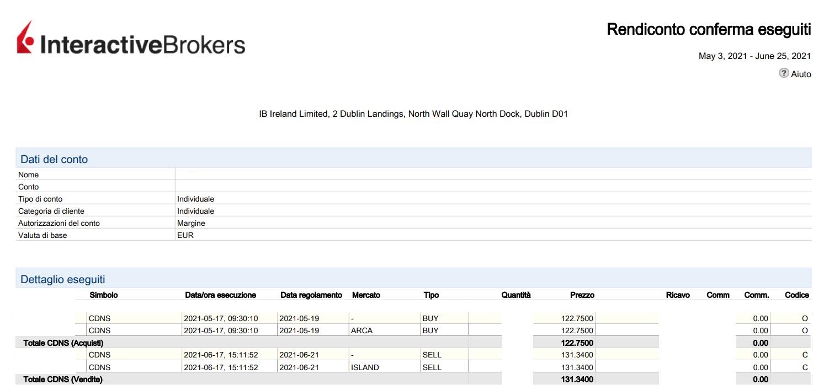
Task: Select price 122.7500 in the ARCA row
Action: 577,330
